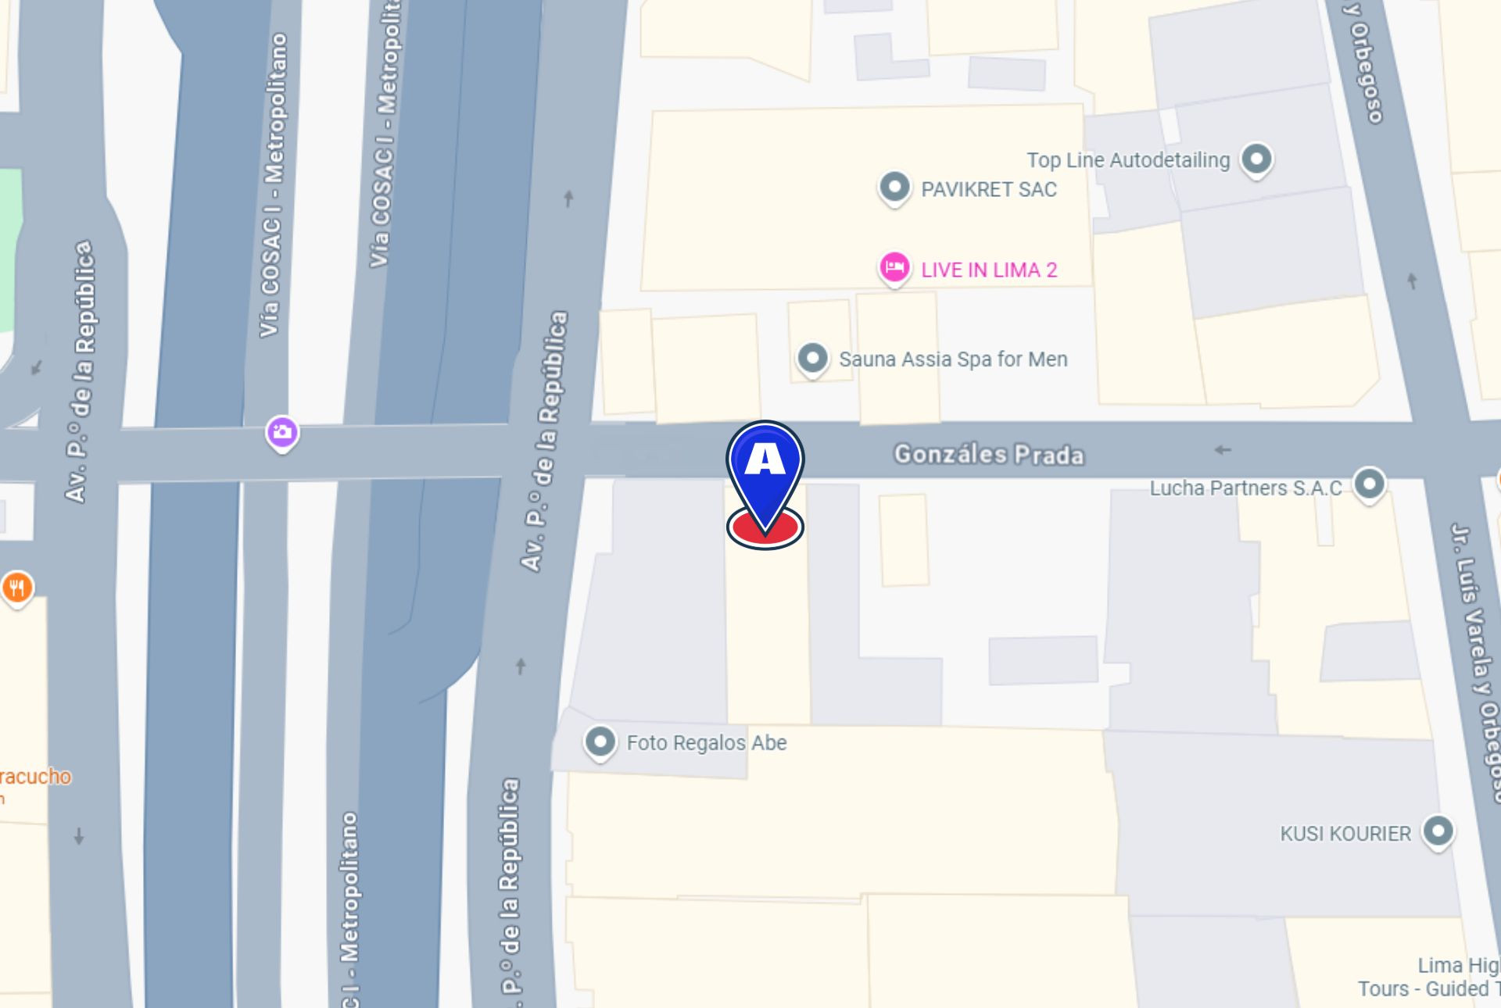
Task: Open the Top Line Autodetailing text label
Action: [x=1128, y=160]
